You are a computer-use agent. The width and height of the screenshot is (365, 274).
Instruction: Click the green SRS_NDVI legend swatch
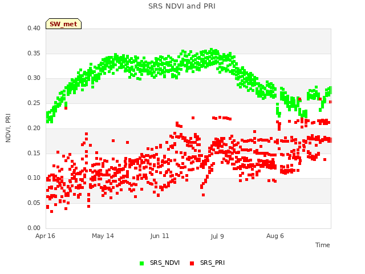pos(142,263)
